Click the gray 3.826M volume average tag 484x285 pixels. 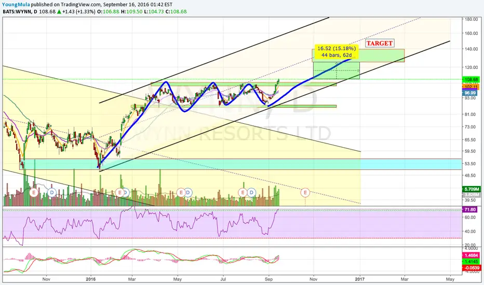tap(472, 195)
